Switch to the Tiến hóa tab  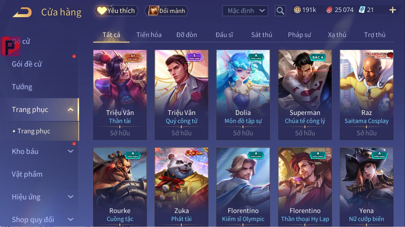coord(149,35)
